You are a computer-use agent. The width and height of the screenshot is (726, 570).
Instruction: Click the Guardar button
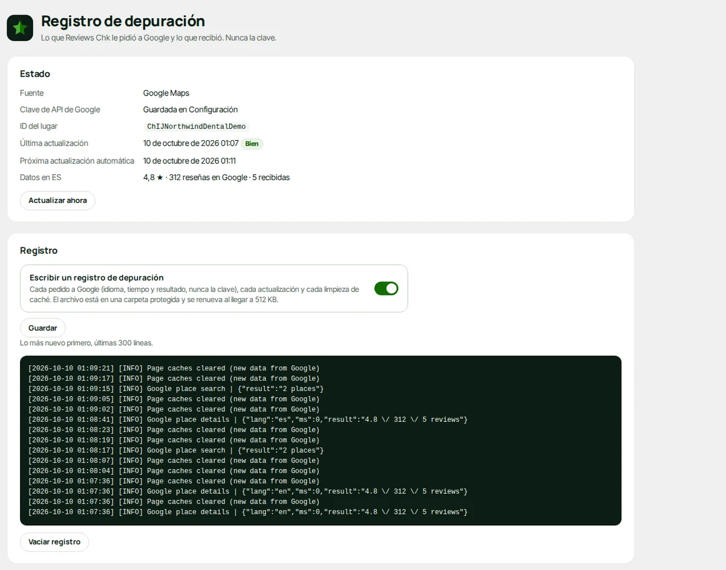click(x=43, y=328)
